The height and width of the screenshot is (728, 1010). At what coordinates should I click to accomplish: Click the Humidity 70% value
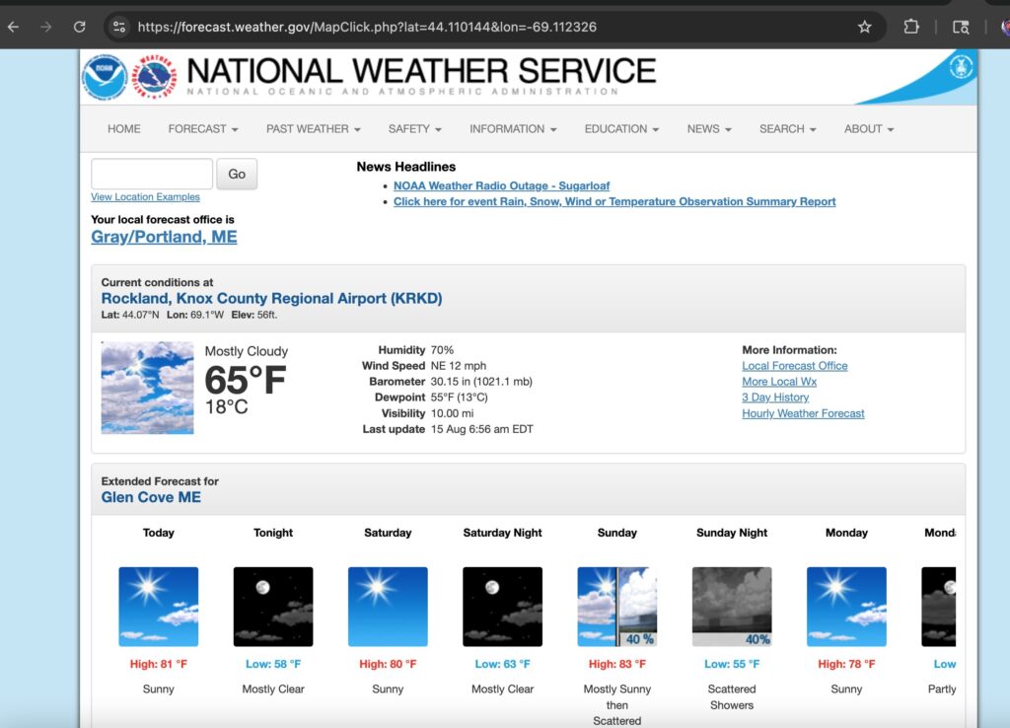point(442,350)
